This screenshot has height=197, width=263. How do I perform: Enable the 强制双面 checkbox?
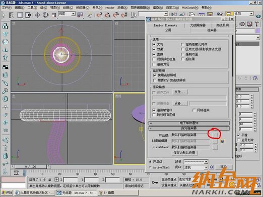click(183, 54)
